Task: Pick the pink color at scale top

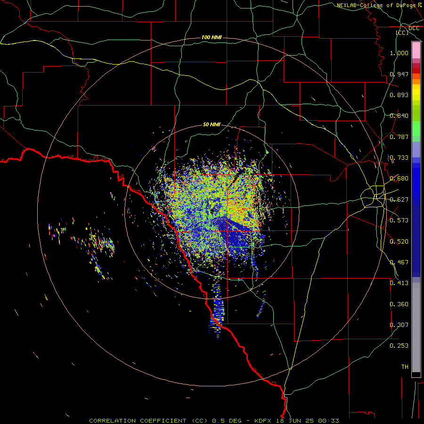Action: [x=416, y=50]
